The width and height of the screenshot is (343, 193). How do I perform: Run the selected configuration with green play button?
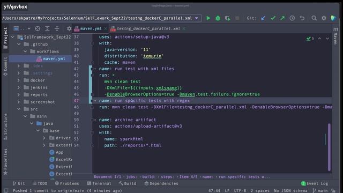tap(208, 18)
